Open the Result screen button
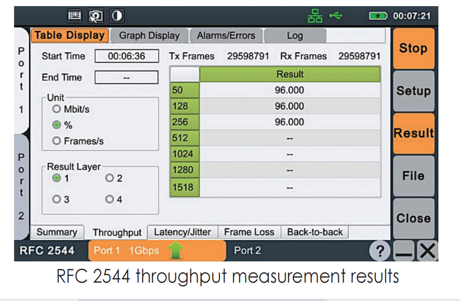Screen dimensions: 460x301 (x=414, y=133)
